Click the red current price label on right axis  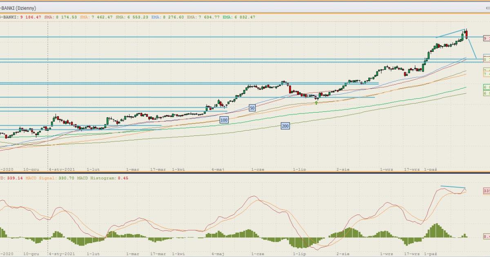[486, 38]
